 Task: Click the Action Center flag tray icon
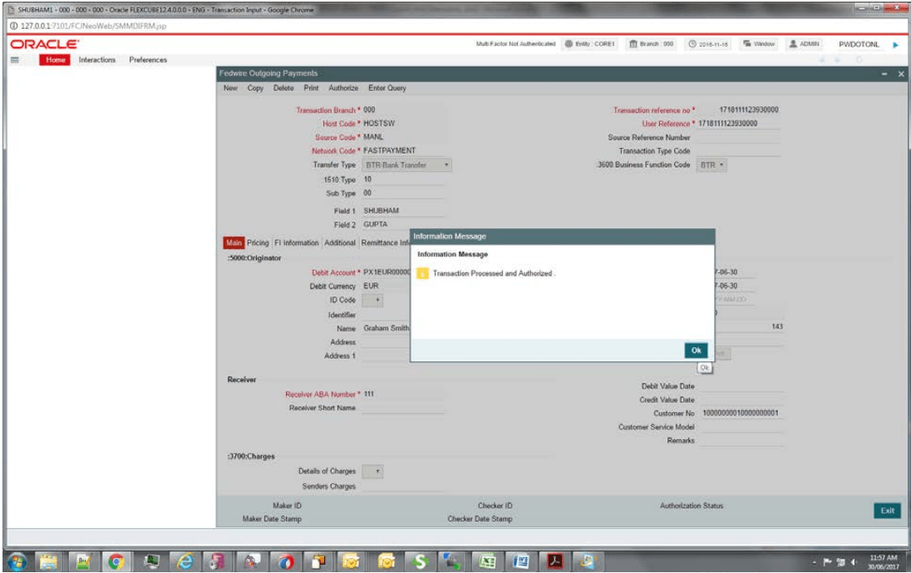(x=827, y=562)
